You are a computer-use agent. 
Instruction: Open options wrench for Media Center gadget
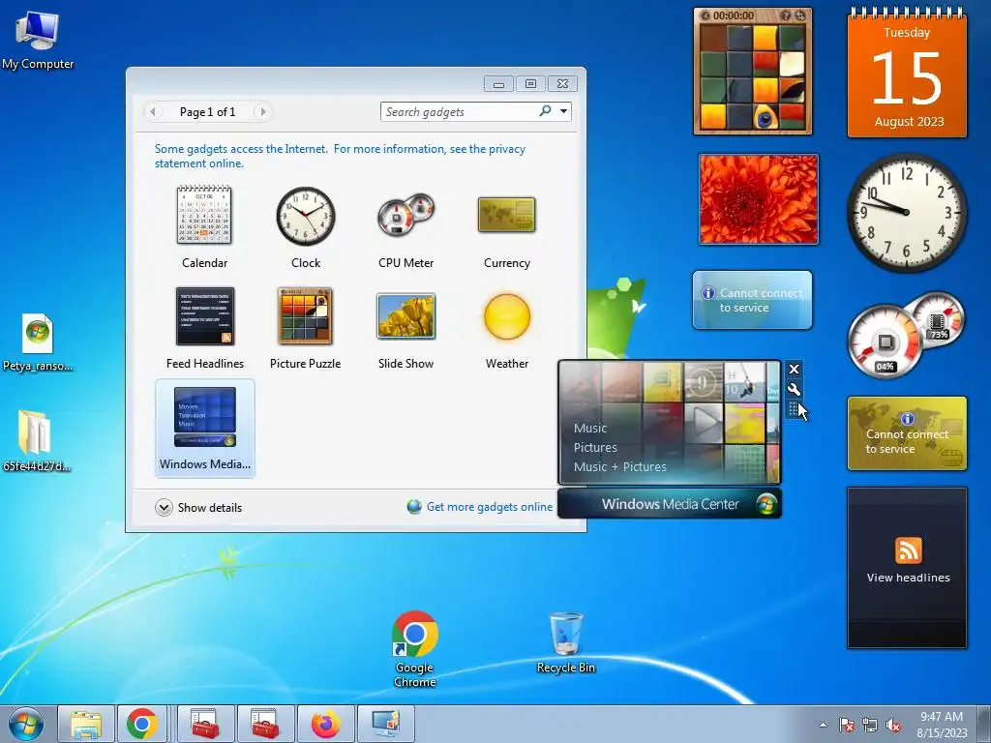click(794, 389)
